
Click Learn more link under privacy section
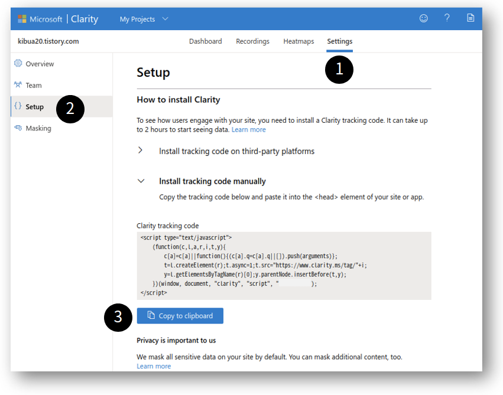click(154, 366)
